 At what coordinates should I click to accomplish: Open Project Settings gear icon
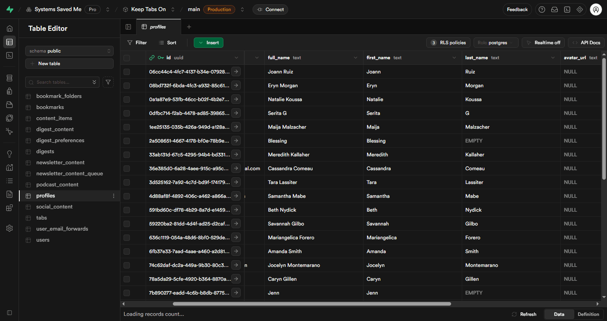9,228
